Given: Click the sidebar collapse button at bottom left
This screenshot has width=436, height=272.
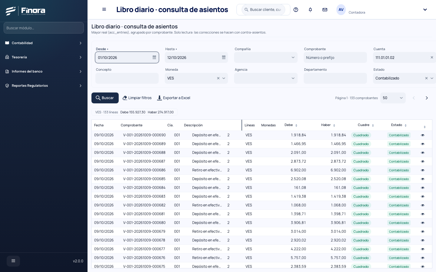Looking at the screenshot, I should (13, 261).
